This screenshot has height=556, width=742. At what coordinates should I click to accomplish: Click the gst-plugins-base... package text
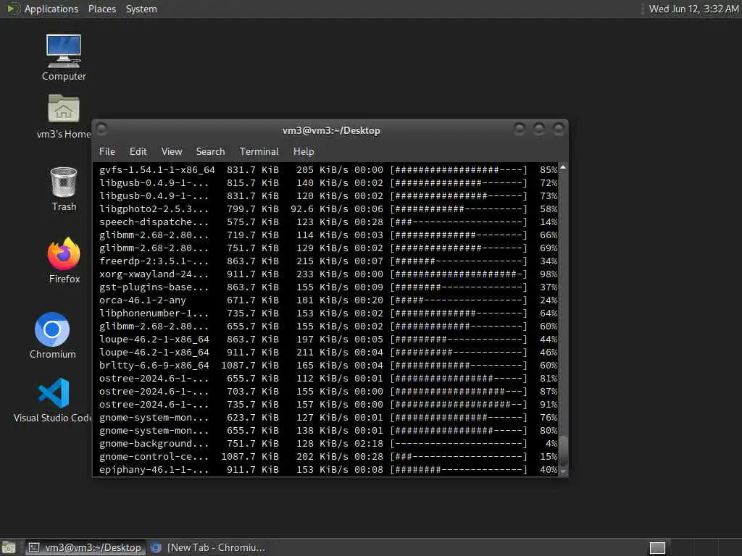(154, 287)
